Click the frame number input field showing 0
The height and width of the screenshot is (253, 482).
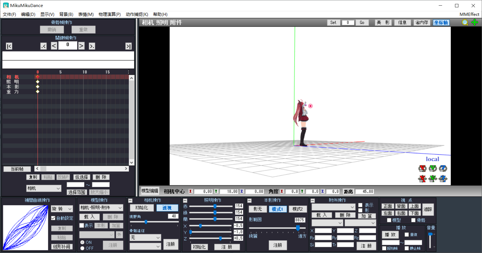click(68, 45)
